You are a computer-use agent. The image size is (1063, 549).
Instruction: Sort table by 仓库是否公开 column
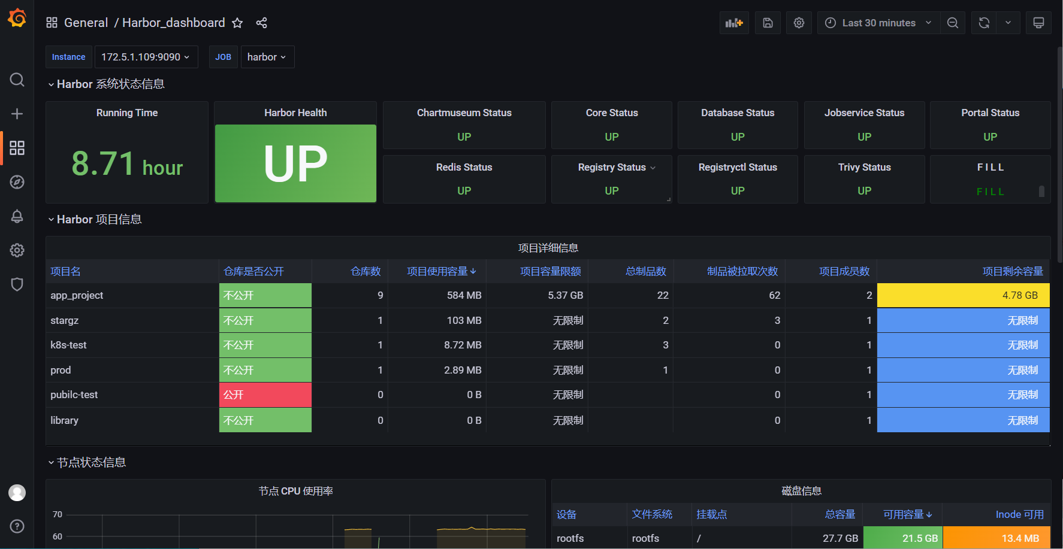[253, 271]
